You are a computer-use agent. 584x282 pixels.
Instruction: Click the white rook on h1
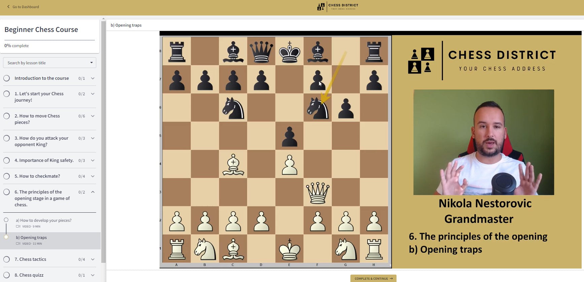click(x=374, y=249)
